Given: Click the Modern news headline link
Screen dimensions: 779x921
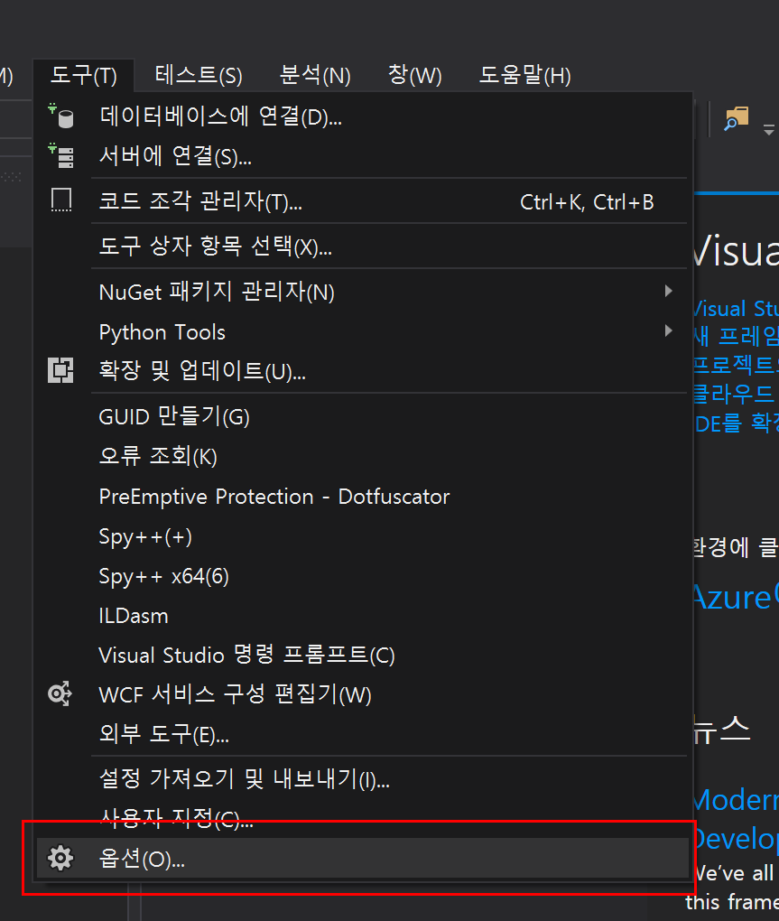Looking at the screenshot, I should (735, 800).
